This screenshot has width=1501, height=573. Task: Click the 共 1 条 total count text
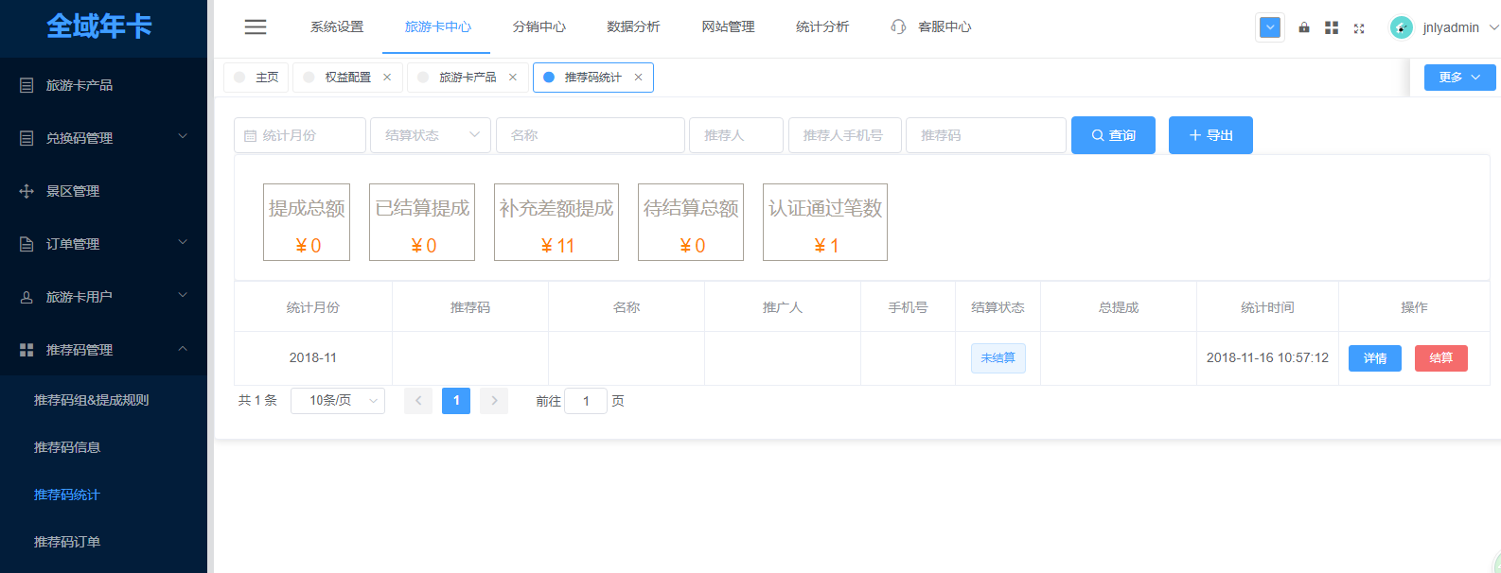pyautogui.click(x=257, y=401)
